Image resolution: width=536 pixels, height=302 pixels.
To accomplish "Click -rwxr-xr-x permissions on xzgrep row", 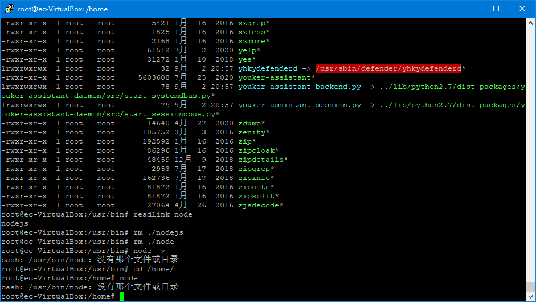I will pyautogui.click(x=24, y=23).
